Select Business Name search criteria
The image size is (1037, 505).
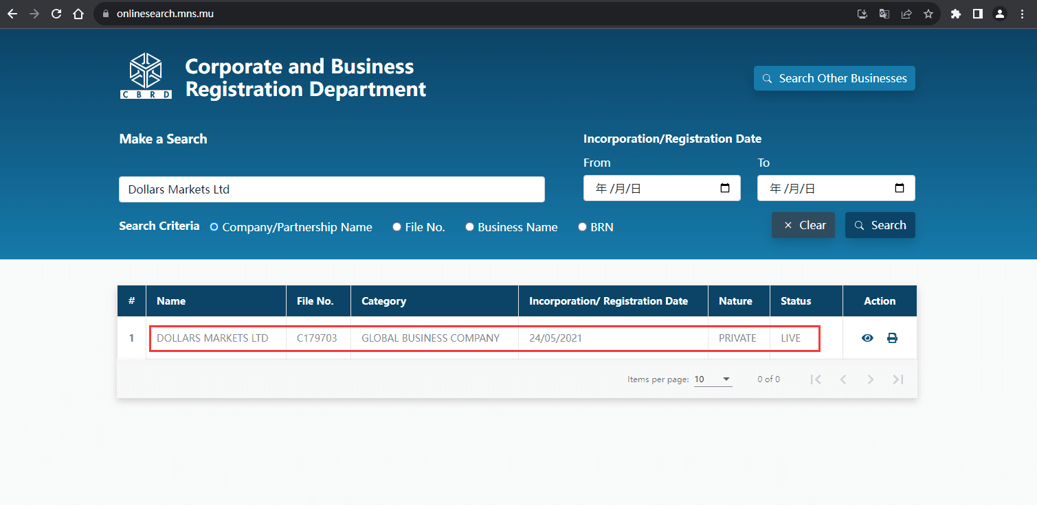[x=469, y=227]
